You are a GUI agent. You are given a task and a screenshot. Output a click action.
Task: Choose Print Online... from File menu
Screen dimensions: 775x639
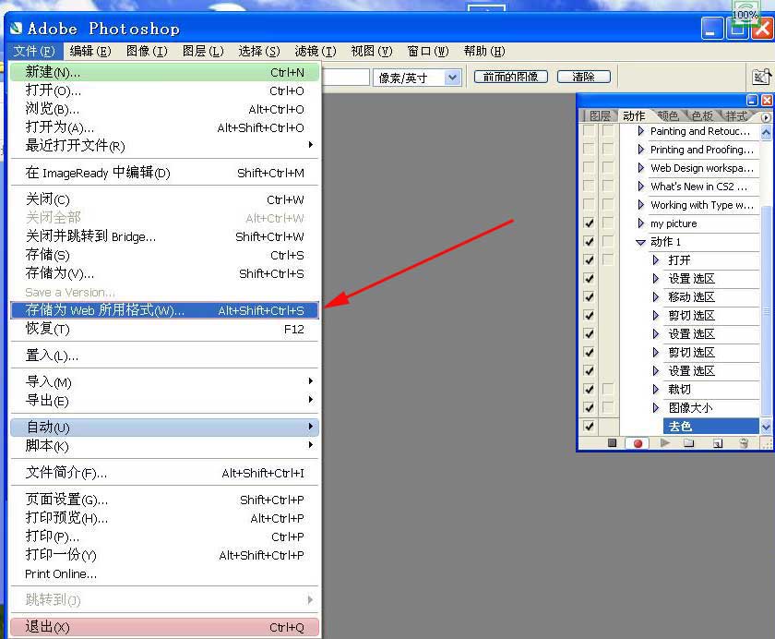(164, 573)
